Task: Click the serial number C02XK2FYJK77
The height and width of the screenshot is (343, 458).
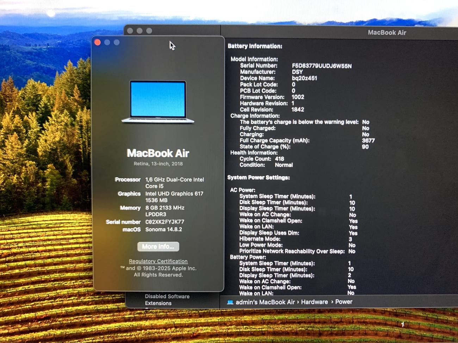Action: [165, 222]
